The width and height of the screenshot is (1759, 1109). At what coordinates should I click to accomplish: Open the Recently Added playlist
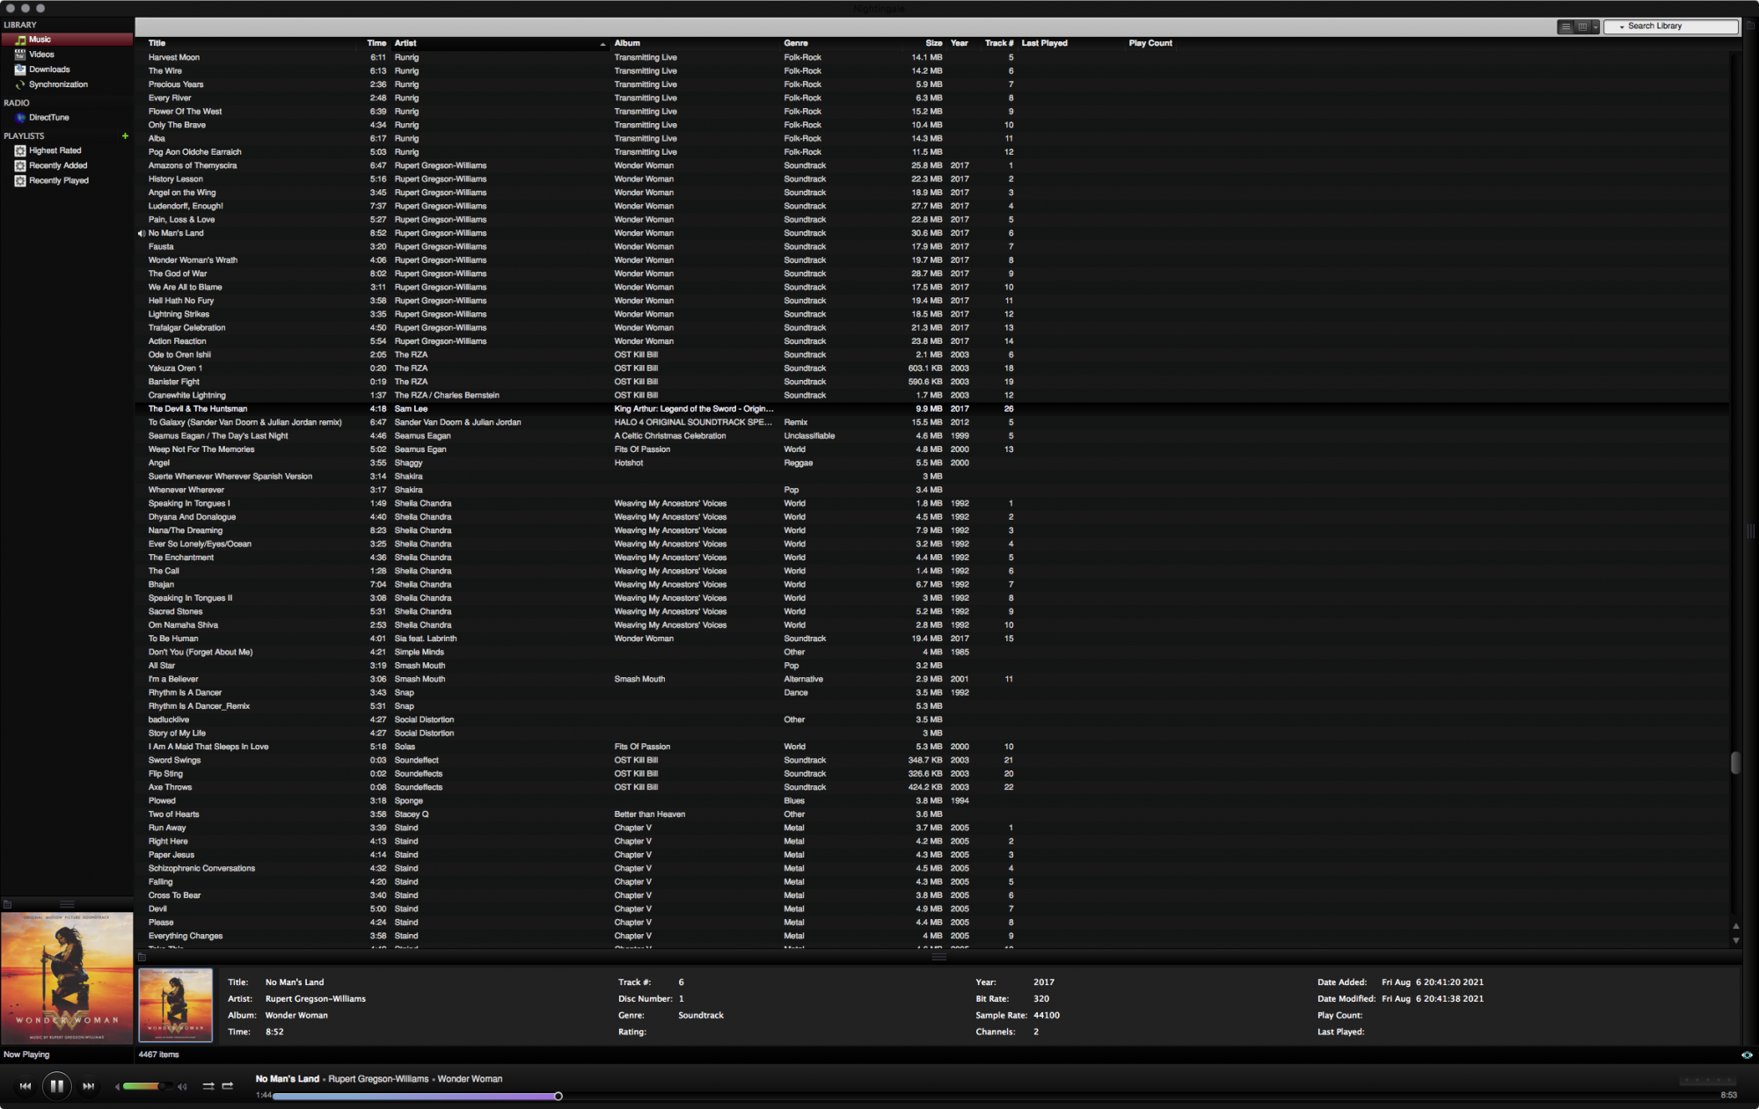coord(58,165)
